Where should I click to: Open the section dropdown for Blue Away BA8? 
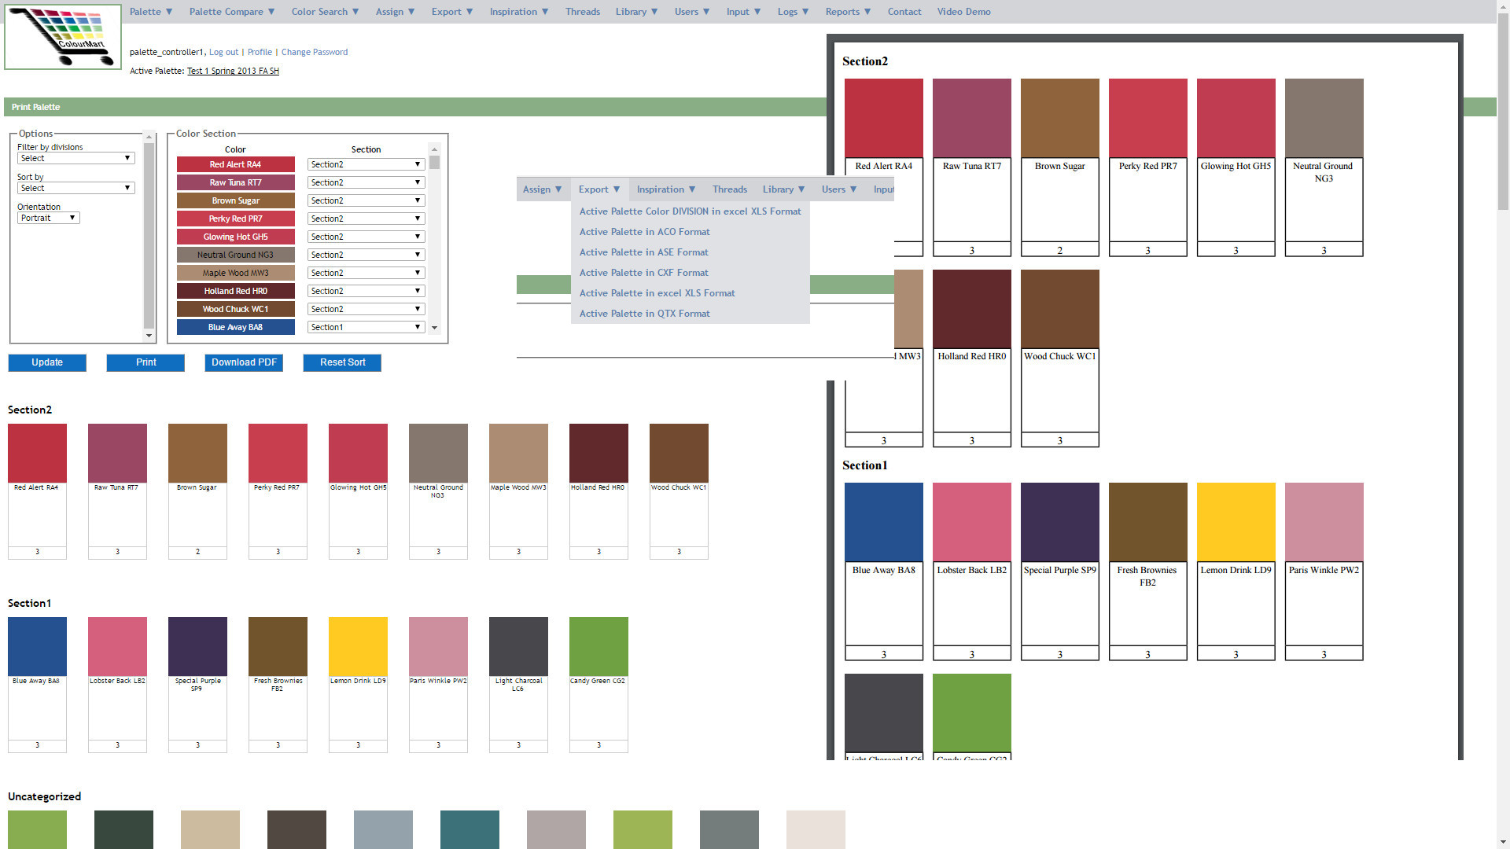pos(365,327)
